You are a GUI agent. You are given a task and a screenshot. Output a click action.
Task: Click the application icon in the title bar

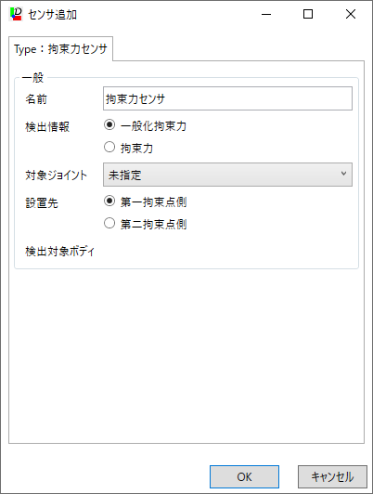[16, 14]
